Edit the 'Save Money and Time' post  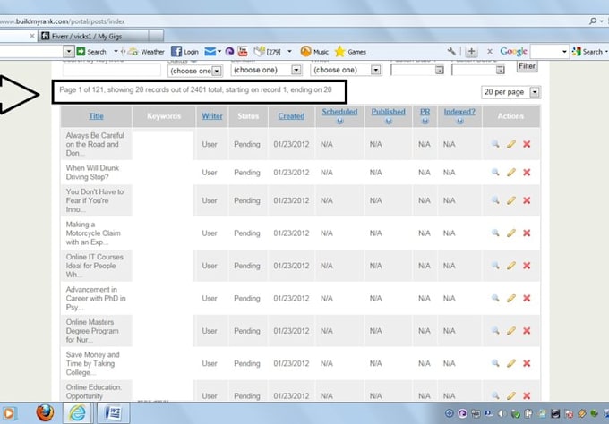coord(511,363)
